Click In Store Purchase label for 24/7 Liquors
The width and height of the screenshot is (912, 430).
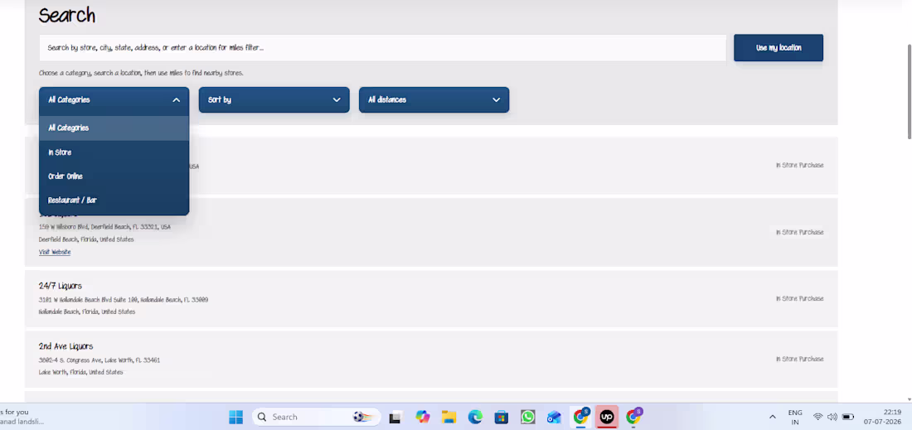tap(800, 298)
